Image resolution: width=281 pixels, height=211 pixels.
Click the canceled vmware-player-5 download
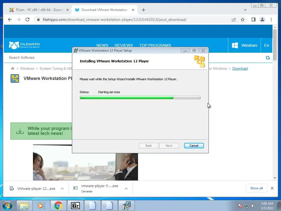pos(96,188)
